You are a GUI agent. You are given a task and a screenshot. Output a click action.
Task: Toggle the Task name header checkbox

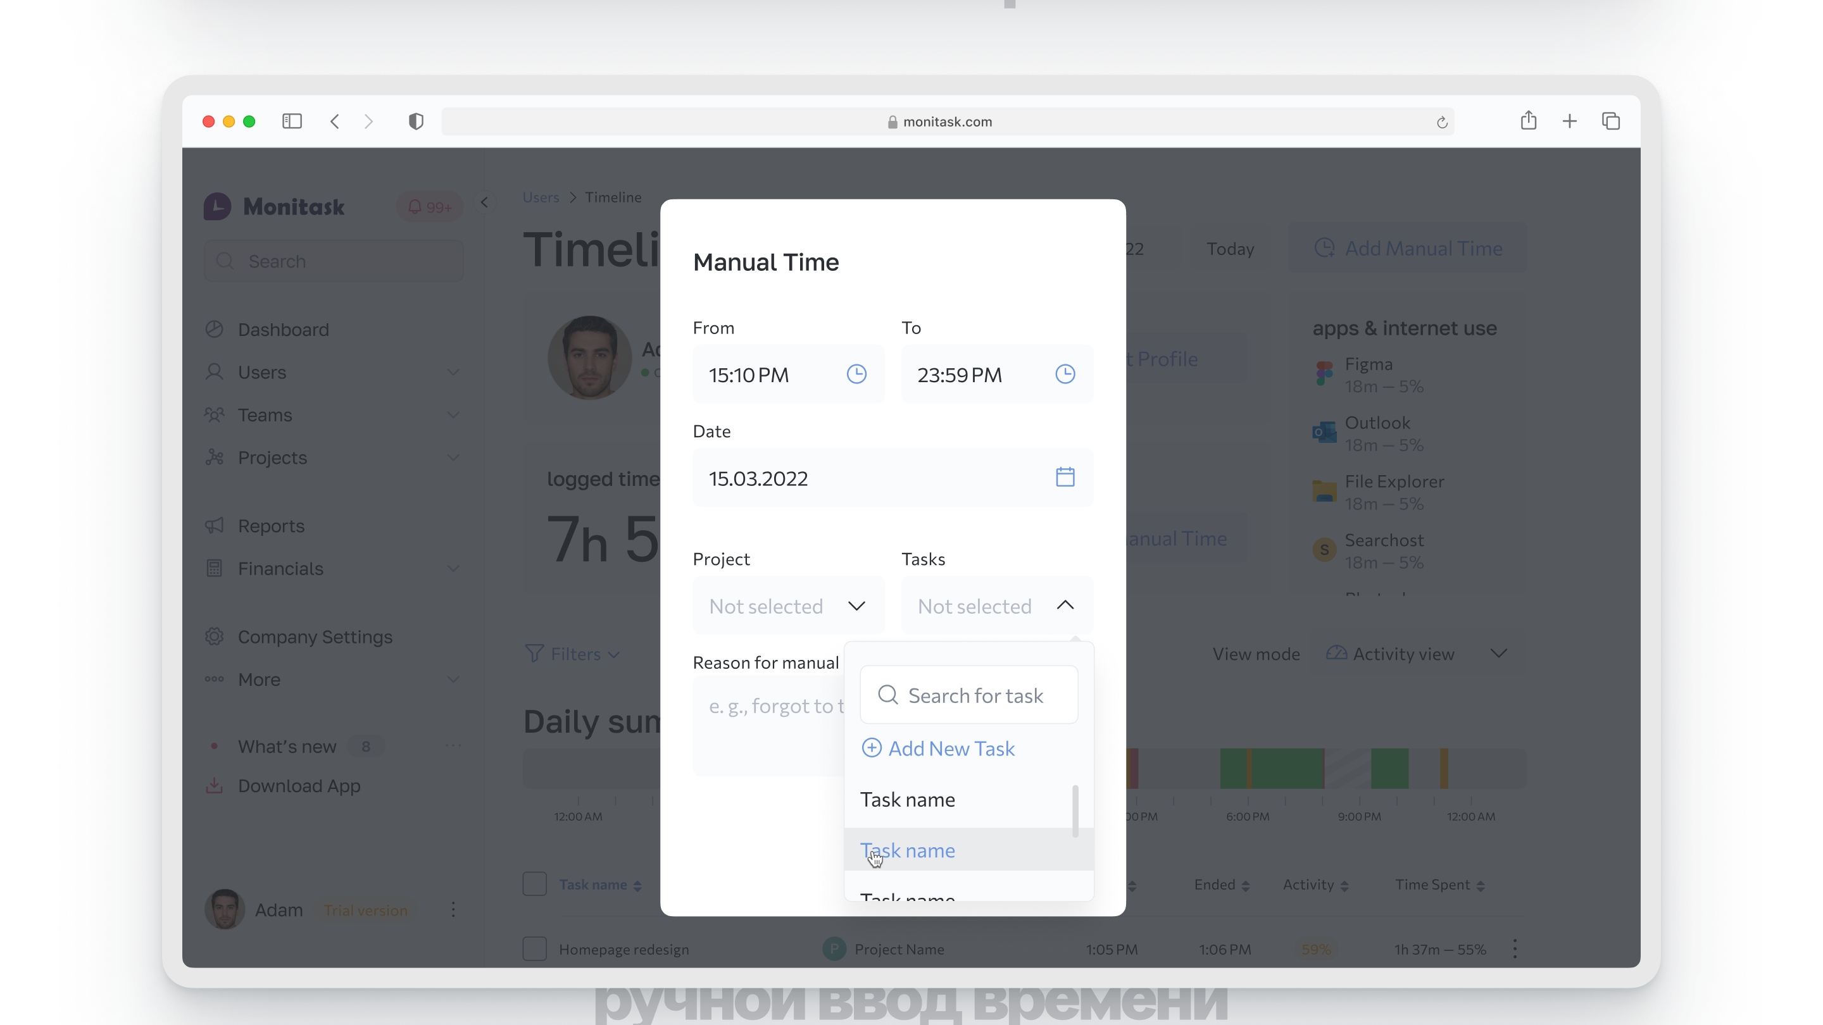[534, 885]
